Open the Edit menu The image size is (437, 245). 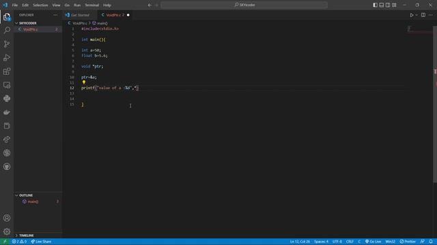click(x=25, y=5)
